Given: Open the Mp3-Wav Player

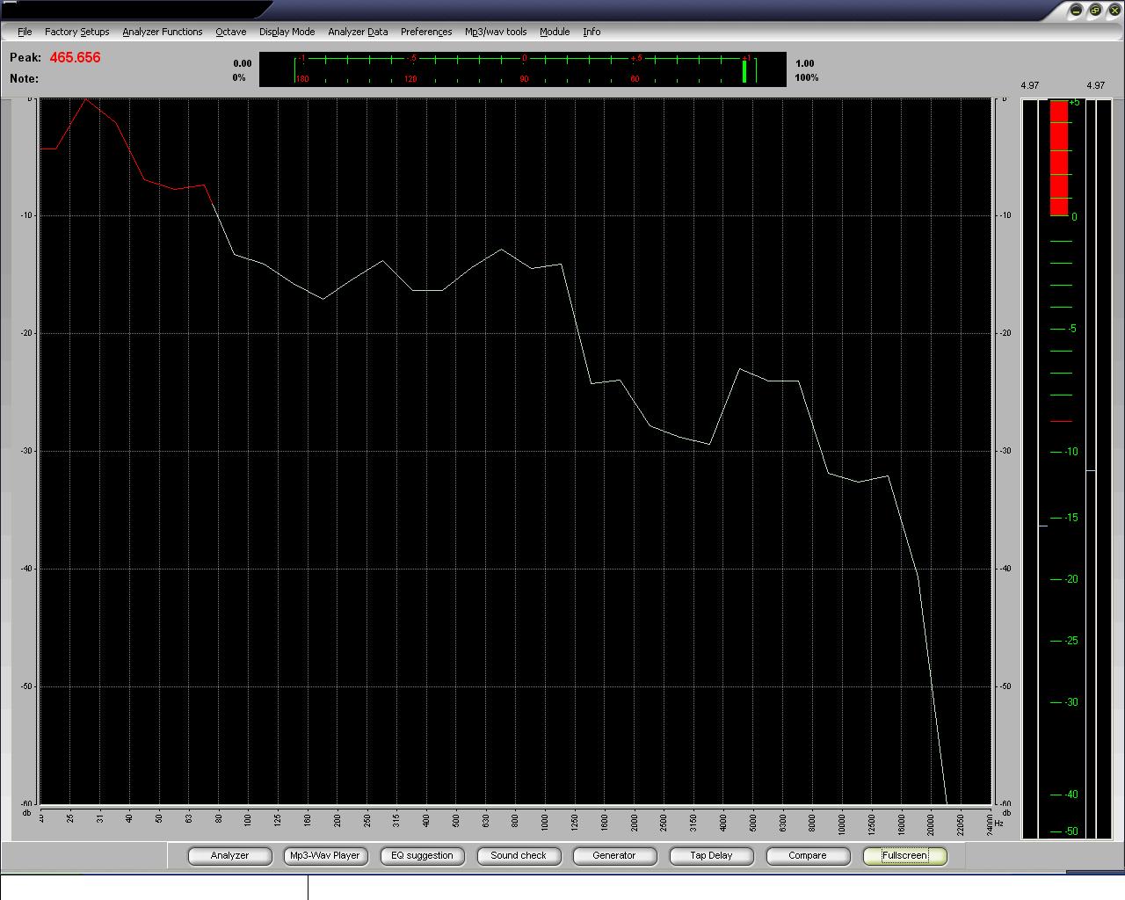Looking at the screenshot, I should coord(325,855).
